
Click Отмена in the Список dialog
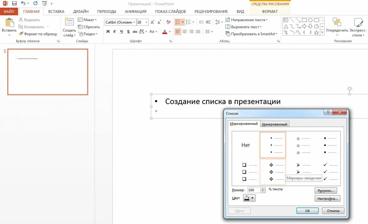click(x=333, y=211)
